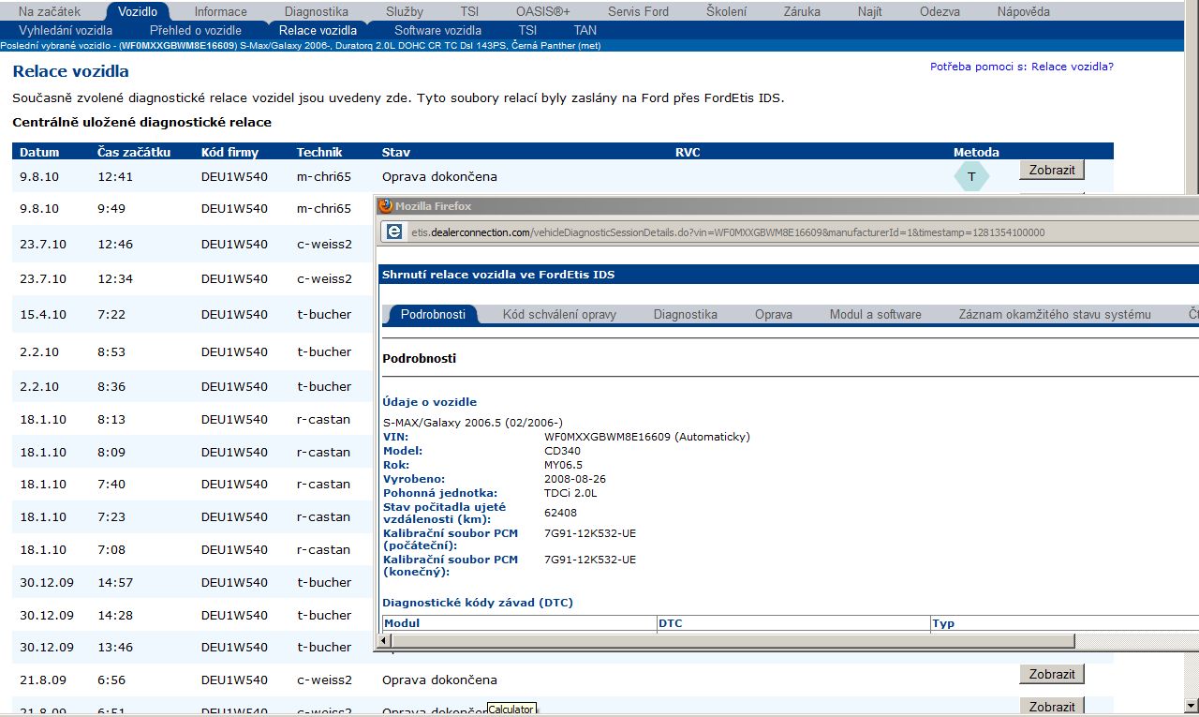Switch to Kód schválení opravy tab
1199x717 pixels.
559,315
